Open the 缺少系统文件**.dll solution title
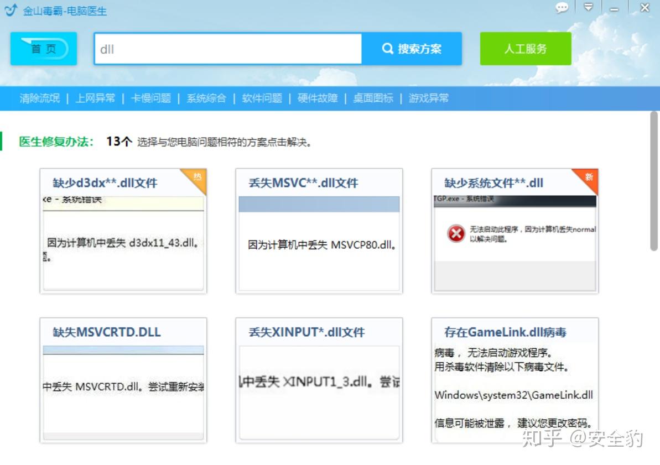660x465 pixels. [x=493, y=183]
